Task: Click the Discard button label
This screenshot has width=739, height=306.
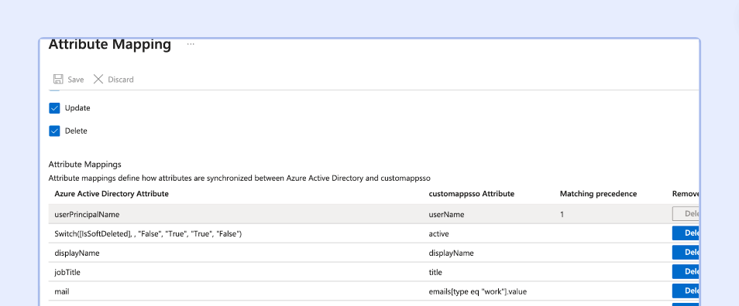Action: (121, 80)
